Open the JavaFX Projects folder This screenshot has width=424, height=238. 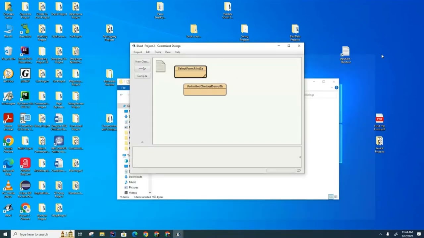coord(380,144)
